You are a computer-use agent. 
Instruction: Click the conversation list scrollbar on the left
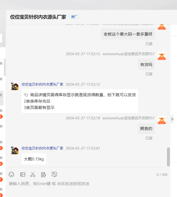[x=5, y=67]
